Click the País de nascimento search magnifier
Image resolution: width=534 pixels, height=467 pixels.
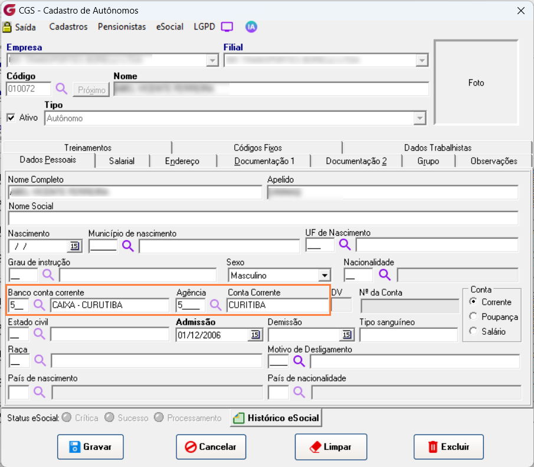tap(39, 393)
